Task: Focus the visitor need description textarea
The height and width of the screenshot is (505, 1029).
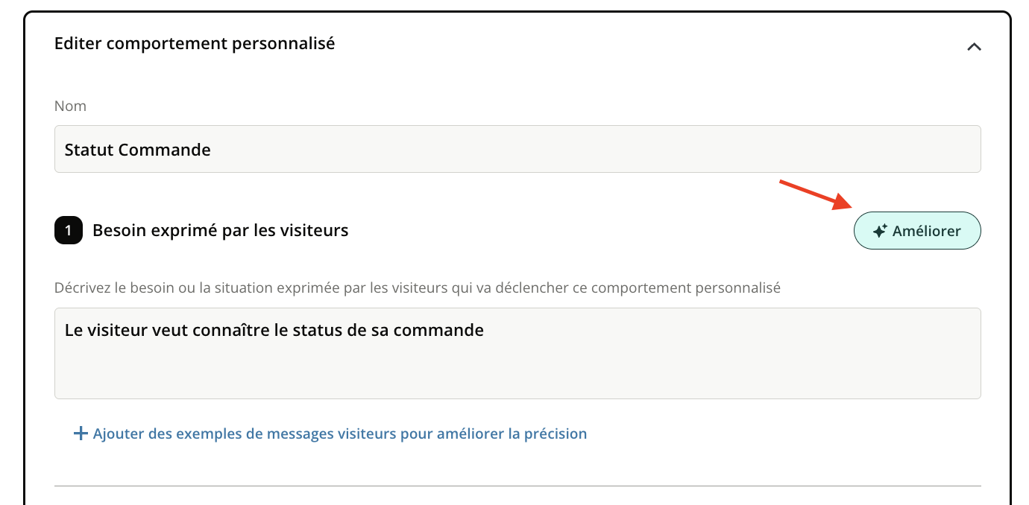Action: pos(517,353)
